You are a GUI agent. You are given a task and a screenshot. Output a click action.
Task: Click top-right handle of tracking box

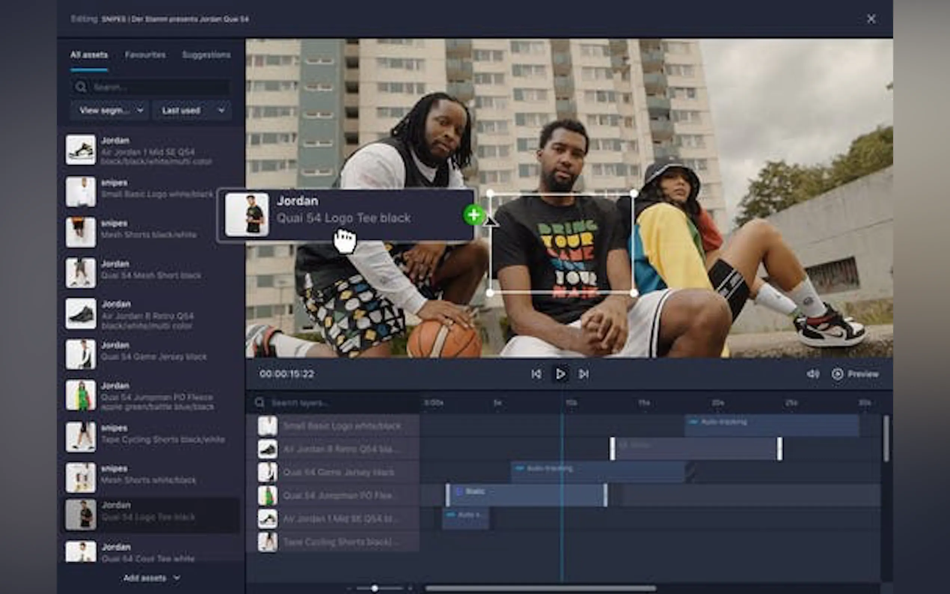point(634,193)
